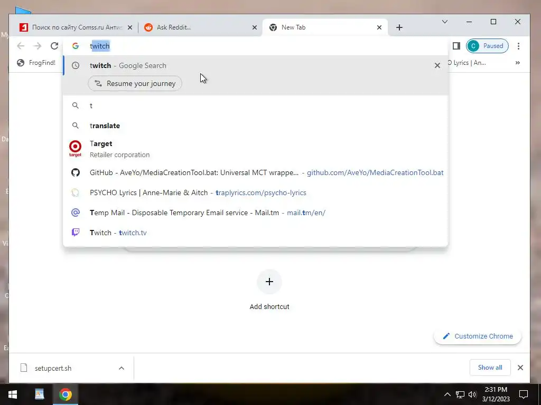The width and height of the screenshot is (541, 405).
Task: Click the Chrome taskbar icon
Action: [x=65, y=394]
